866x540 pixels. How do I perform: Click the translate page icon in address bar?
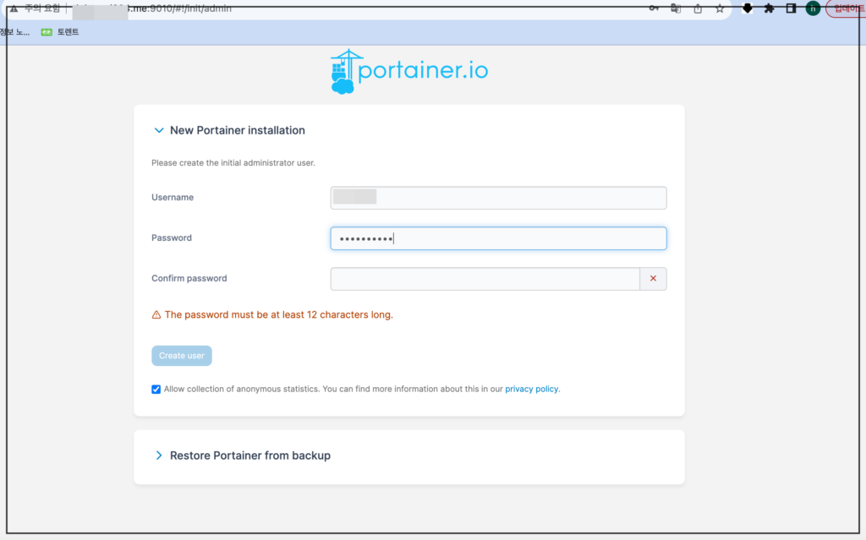676,8
